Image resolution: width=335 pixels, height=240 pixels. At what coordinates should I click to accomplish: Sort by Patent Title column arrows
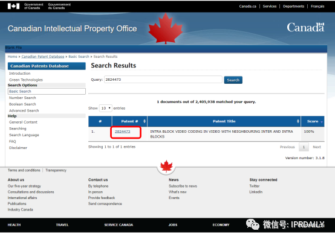pyautogui.click(x=298, y=121)
